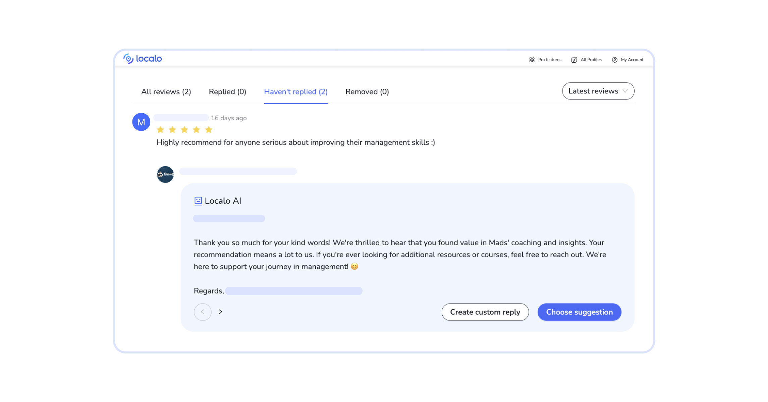This screenshot has width=768, height=402.
Task: Click the 16 days ago timestamp
Action: pos(229,118)
